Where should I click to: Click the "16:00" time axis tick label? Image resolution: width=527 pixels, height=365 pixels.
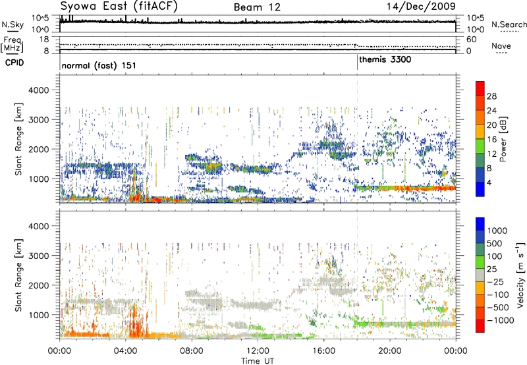pyautogui.click(x=323, y=351)
